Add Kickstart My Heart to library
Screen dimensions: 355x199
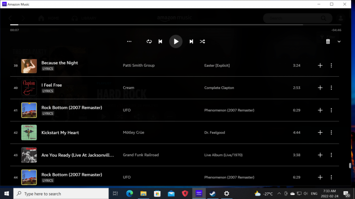coord(320,132)
